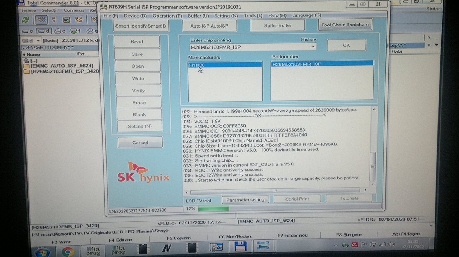
Task: Switch to drive d button
Action: 44,31
